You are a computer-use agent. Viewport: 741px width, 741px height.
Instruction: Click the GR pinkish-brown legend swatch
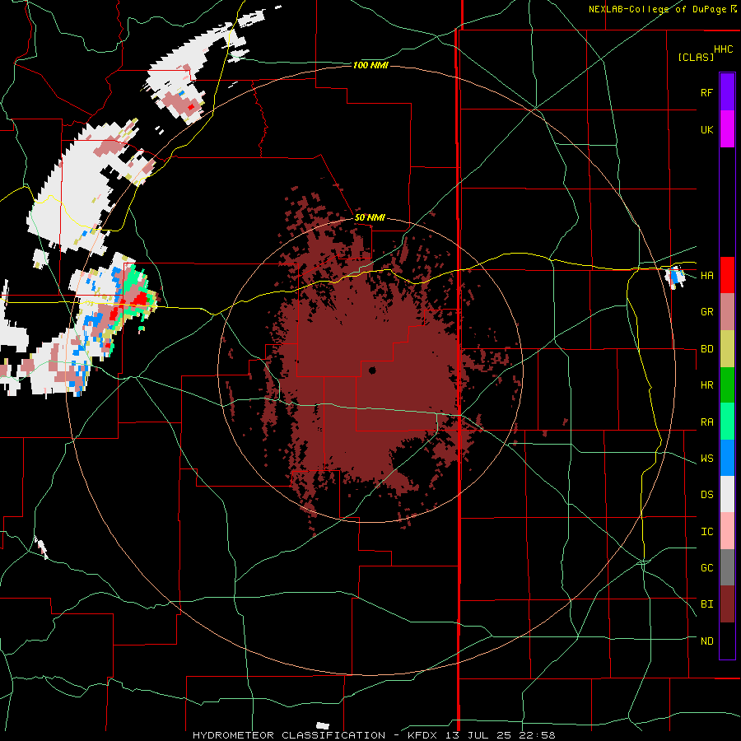point(727,312)
